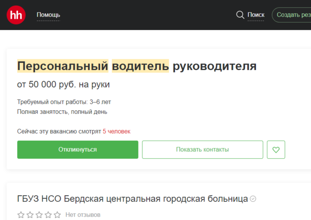Click Полная занятость, полный день text
This screenshot has width=311, height=220.
(62, 112)
